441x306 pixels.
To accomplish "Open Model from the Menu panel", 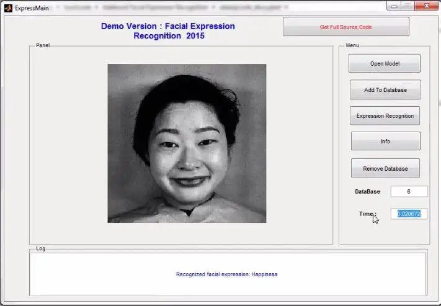I will 385,63.
